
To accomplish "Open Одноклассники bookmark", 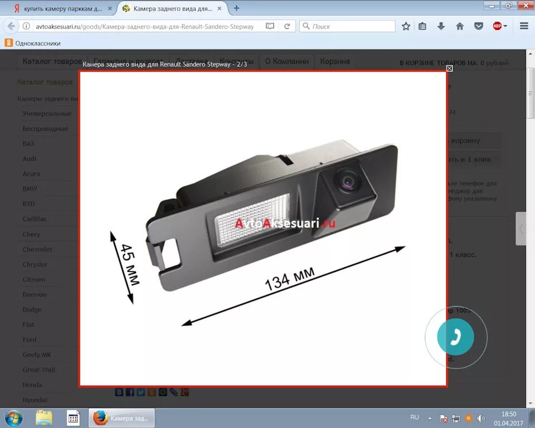I will (32, 43).
